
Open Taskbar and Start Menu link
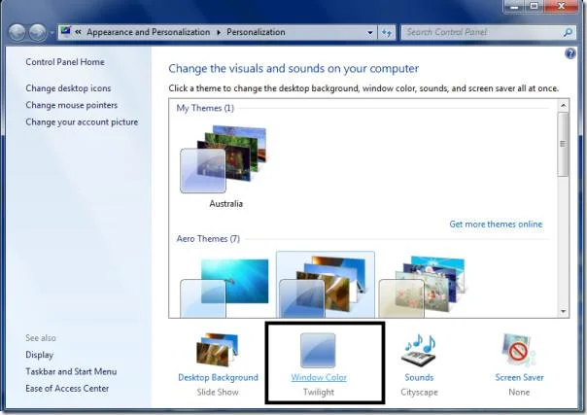coord(71,371)
